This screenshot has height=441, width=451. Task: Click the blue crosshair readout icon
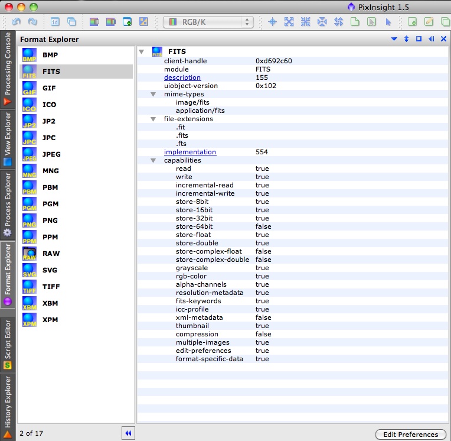[x=272, y=22]
